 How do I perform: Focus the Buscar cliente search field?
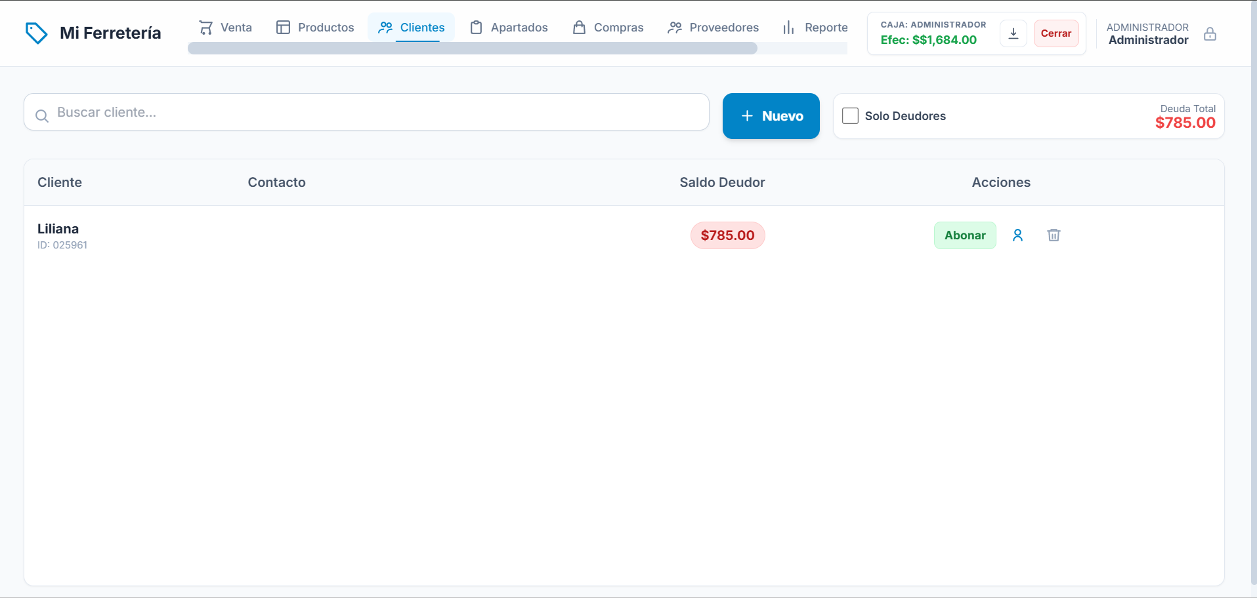click(x=367, y=112)
